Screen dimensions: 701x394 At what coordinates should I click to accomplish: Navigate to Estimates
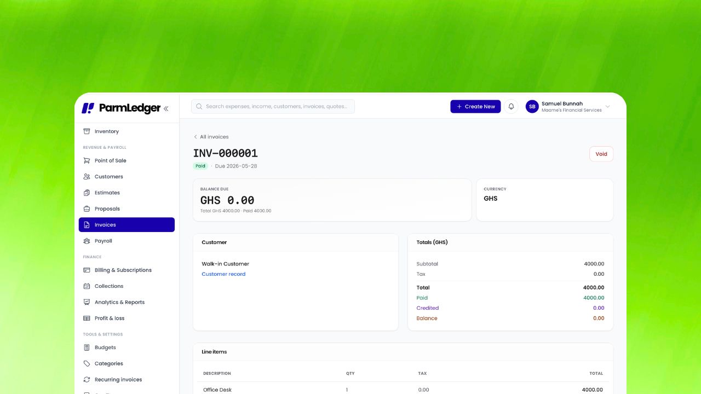(127, 193)
